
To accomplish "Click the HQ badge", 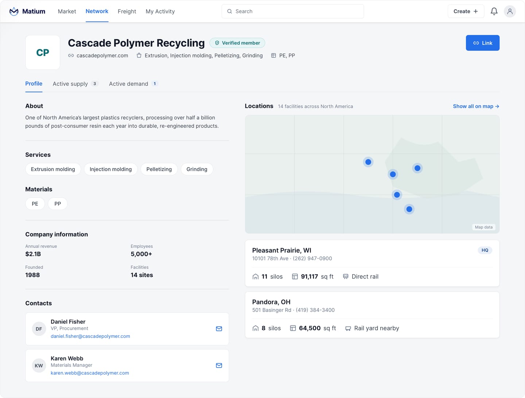I will pos(485,250).
